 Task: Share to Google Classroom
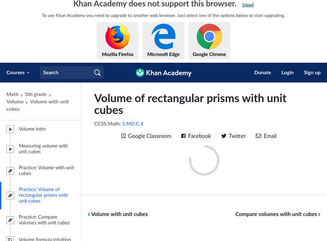pyautogui.click(x=146, y=136)
